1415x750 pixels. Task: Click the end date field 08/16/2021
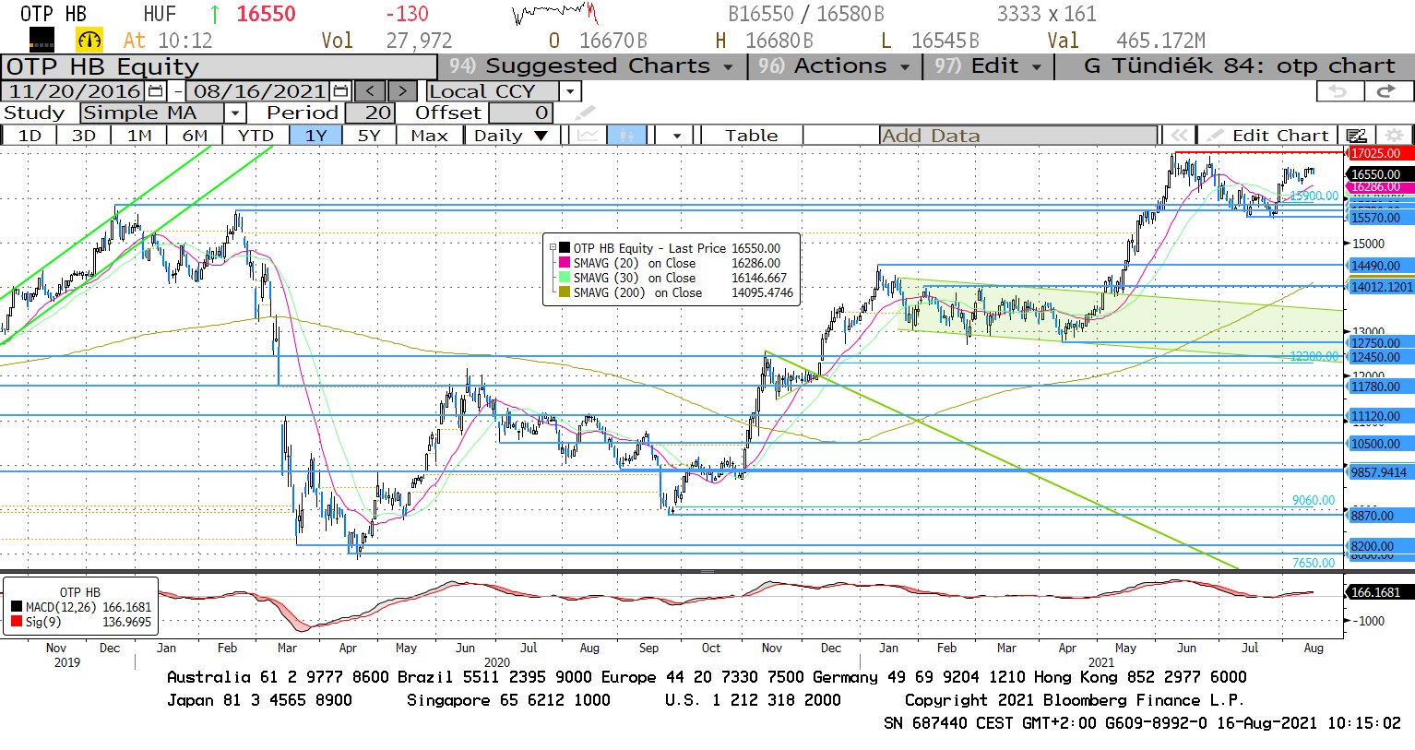[259, 91]
